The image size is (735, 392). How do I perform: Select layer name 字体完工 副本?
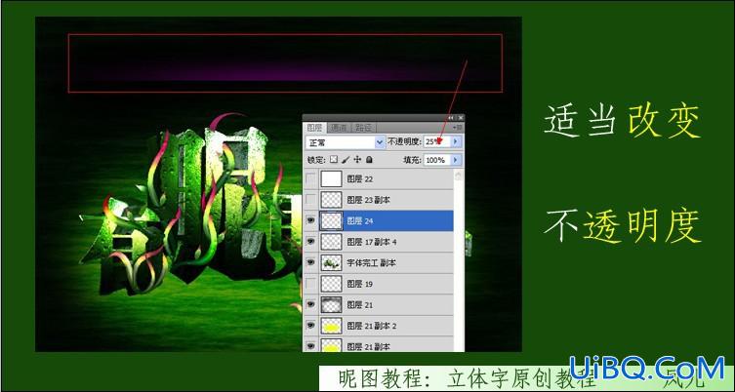point(371,263)
